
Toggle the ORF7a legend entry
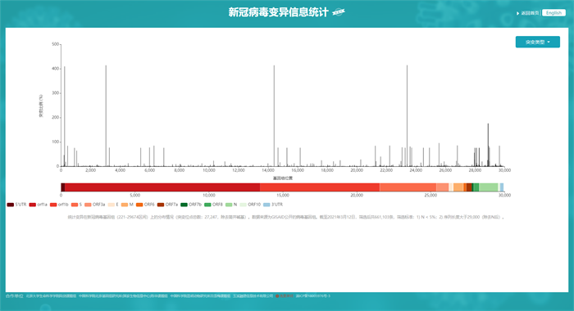(x=167, y=205)
